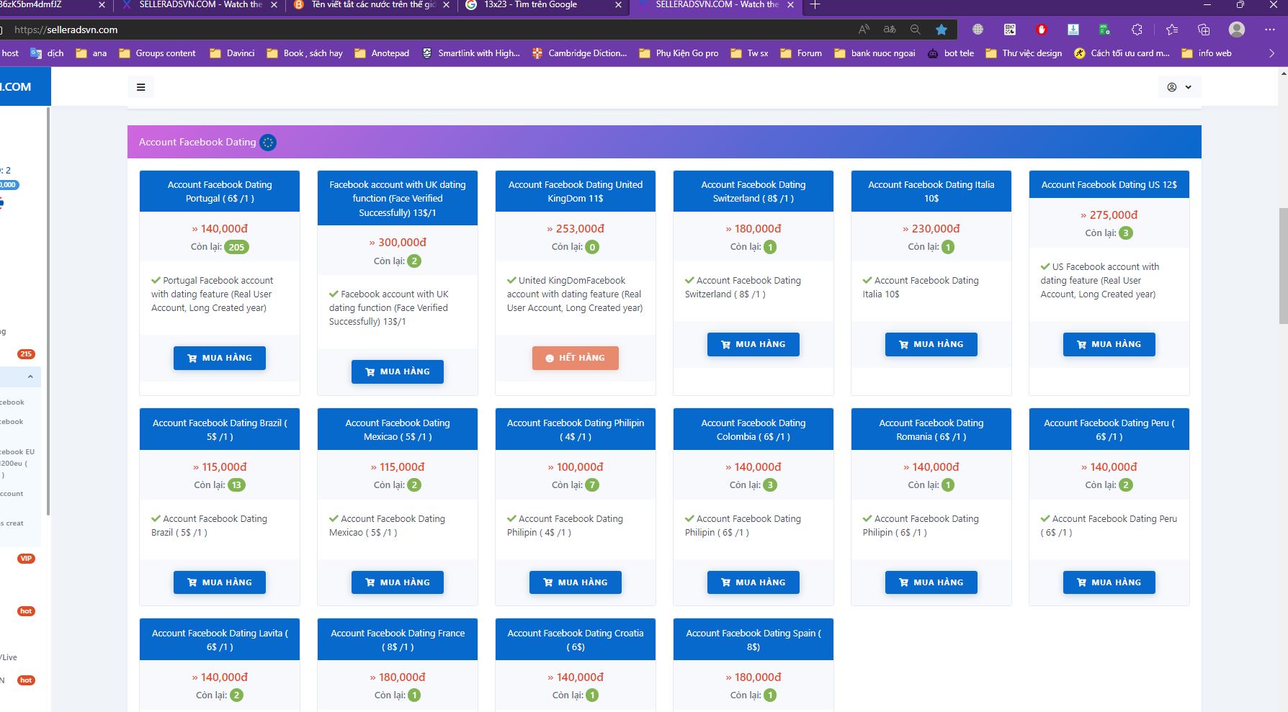
Task: Click the page vertical scrollbar thumb
Action: pyautogui.click(x=1283, y=266)
